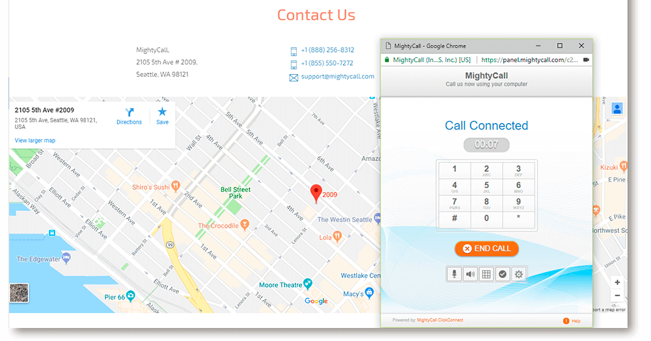Click Call Connected status text
The image size is (651, 341).
point(486,126)
